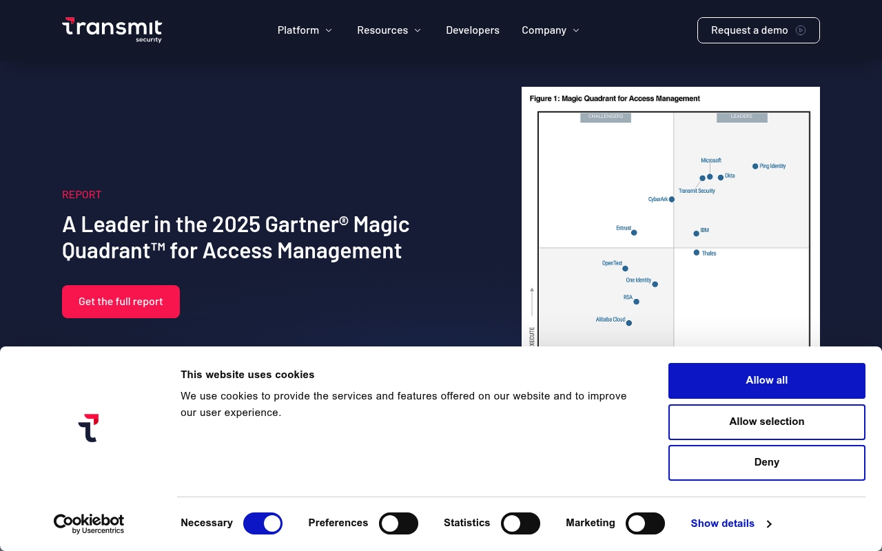Screen dimensions: 882x551
Task: Expand the Show details chevron
Action: pyautogui.click(x=769, y=524)
